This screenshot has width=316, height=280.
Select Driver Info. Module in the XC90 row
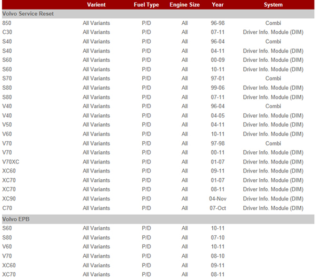[273, 199]
